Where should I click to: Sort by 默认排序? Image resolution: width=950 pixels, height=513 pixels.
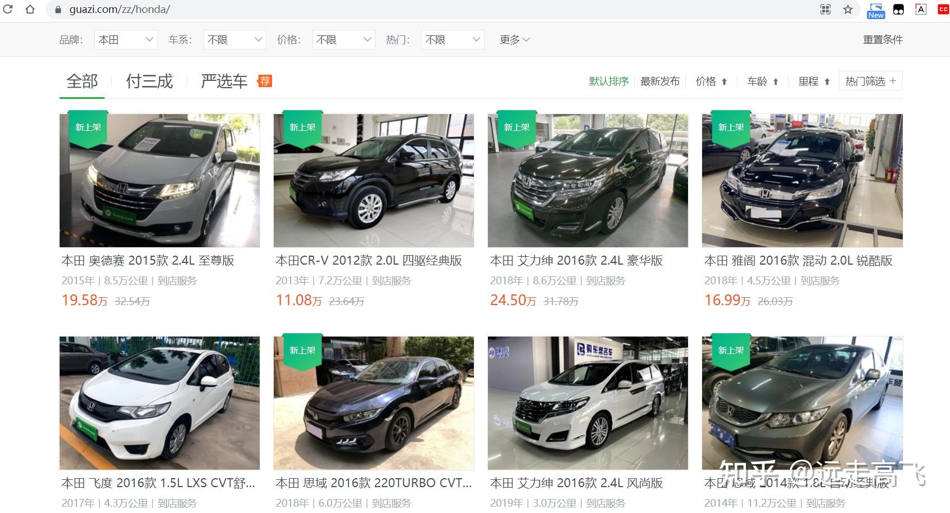[609, 81]
